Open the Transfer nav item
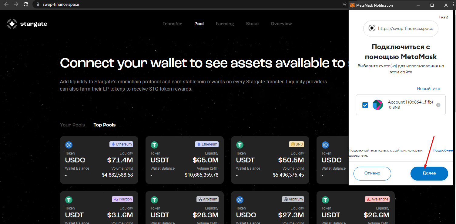The image size is (456, 224). click(172, 24)
